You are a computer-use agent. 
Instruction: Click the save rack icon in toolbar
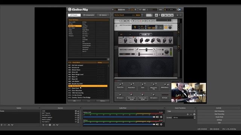pyautogui.click(x=156, y=15)
